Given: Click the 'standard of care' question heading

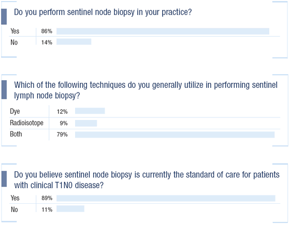Looking at the screenshot, I should (x=147, y=180).
